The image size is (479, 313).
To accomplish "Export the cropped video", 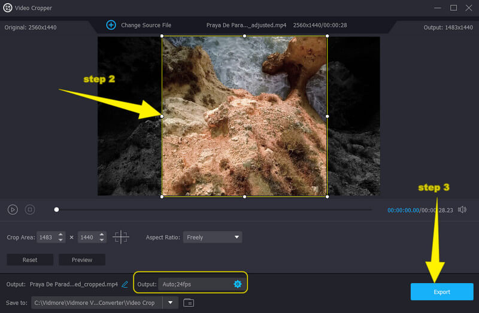I will pyautogui.click(x=441, y=291).
